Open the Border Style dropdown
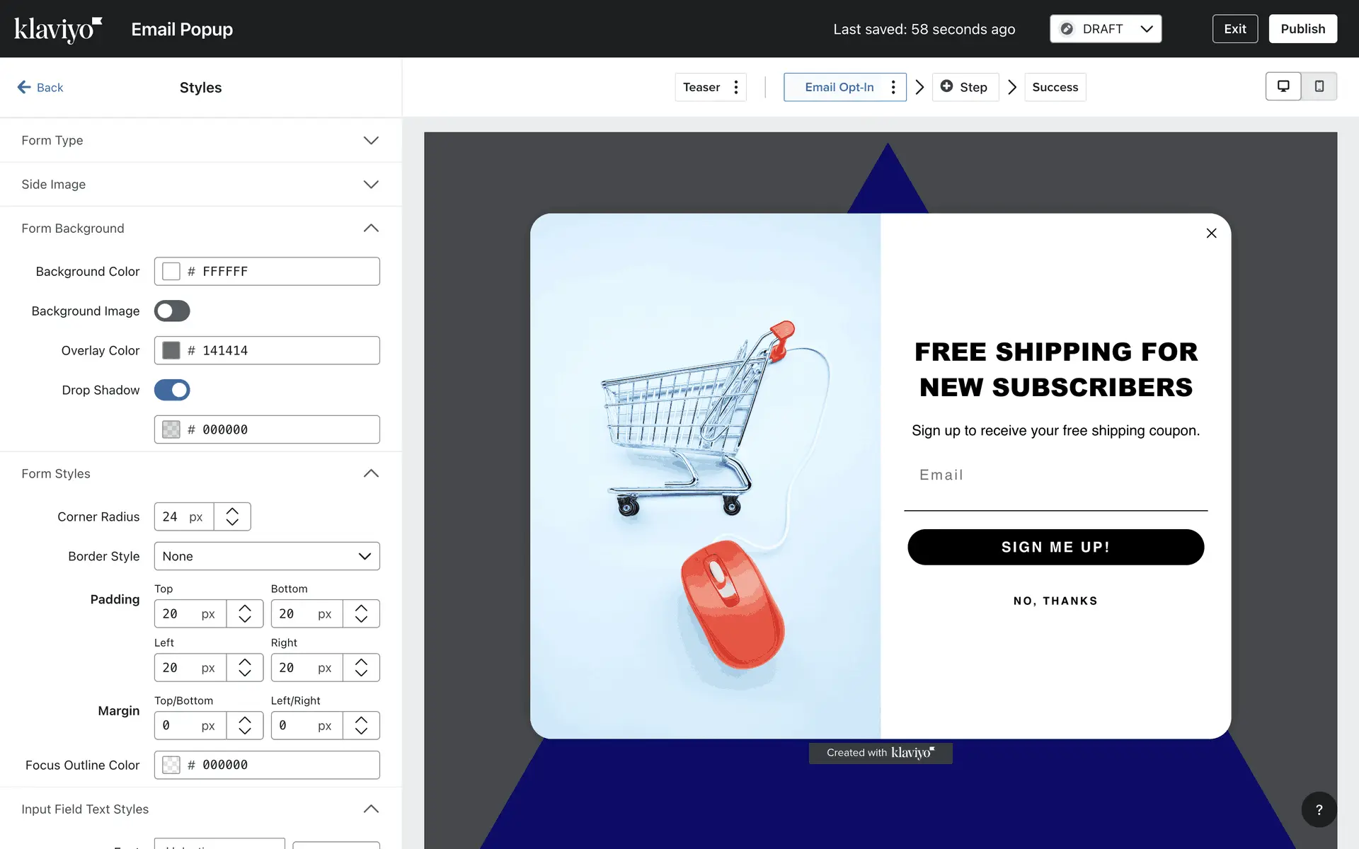The height and width of the screenshot is (849, 1359). (x=267, y=556)
